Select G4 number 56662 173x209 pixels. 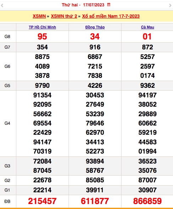click(x=42, y=114)
